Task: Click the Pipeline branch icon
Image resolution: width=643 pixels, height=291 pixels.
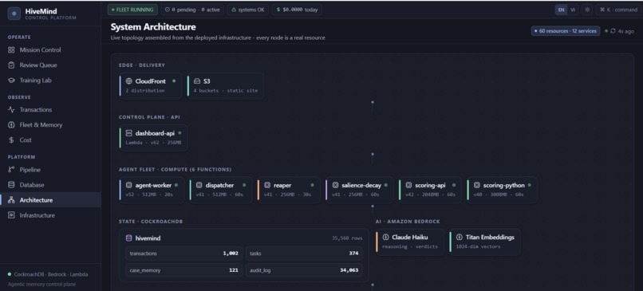Action: point(11,170)
